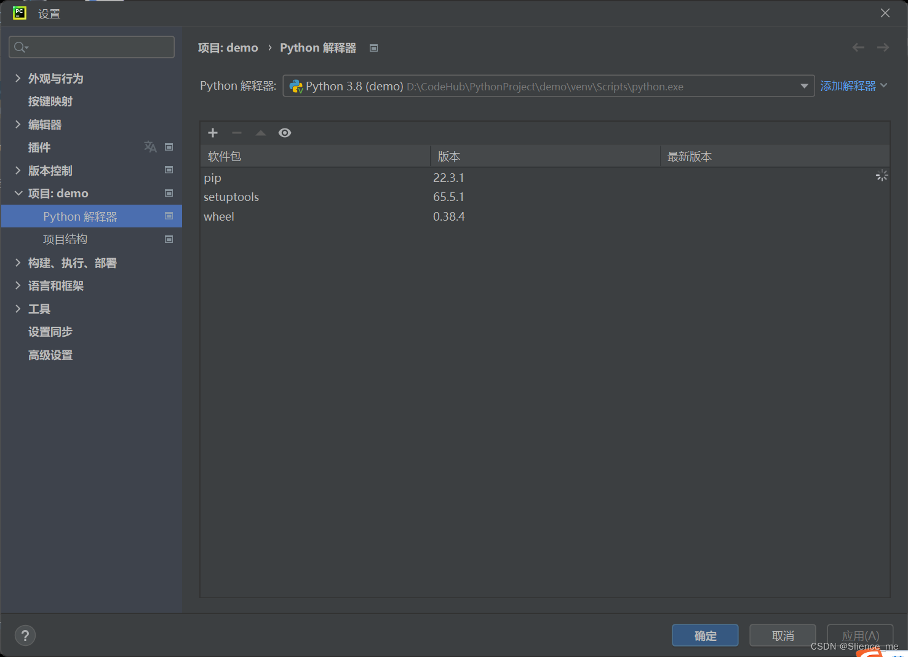The image size is (908, 657).
Task: Click the search magnifier icon
Action: [x=21, y=47]
